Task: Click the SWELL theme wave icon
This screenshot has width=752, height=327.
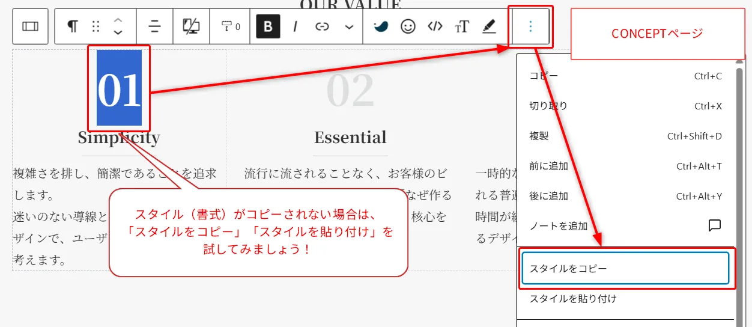Action: (381, 26)
